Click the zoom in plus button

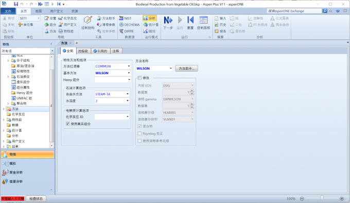(x=342, y=198)
